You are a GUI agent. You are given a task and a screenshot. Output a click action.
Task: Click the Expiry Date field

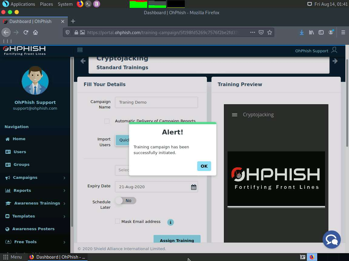coord(156,187)
